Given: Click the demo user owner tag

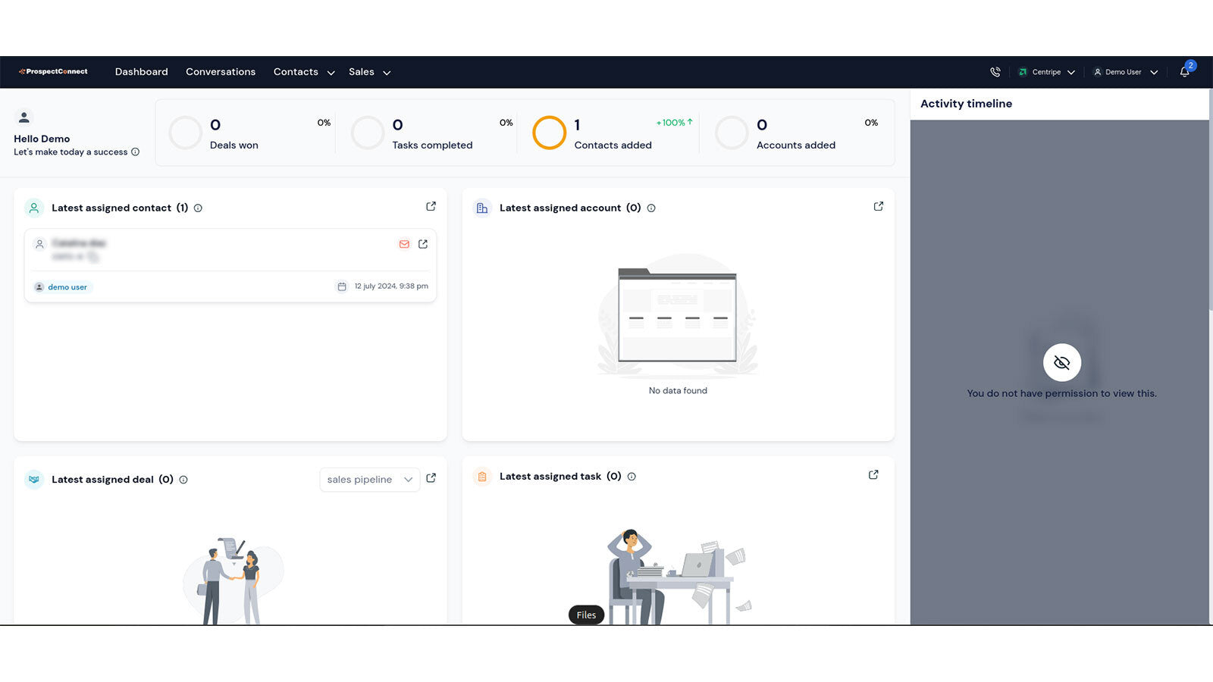Looking at the screenshot, I should (62, 287).
